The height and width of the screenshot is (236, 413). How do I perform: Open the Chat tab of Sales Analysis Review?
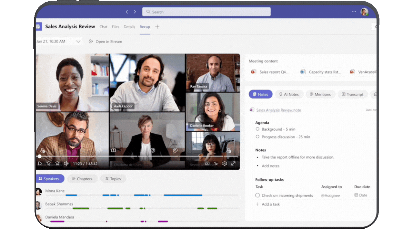click(x=103, y=27)
